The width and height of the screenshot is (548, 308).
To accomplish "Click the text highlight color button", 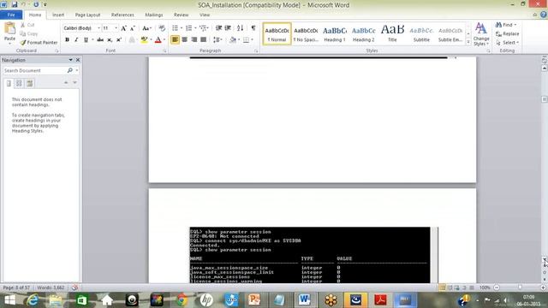I will point(144,40).
